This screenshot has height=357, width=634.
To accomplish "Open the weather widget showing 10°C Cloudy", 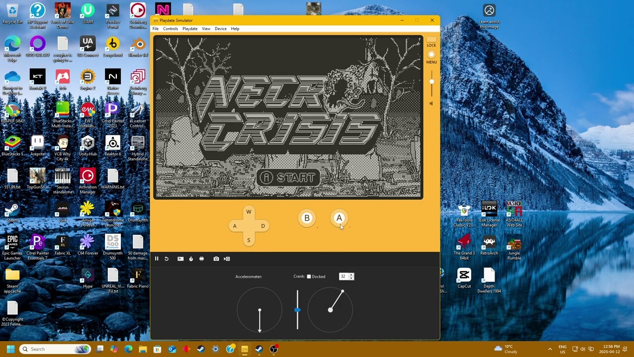I will pyautogui.click(x=506, y=349).
